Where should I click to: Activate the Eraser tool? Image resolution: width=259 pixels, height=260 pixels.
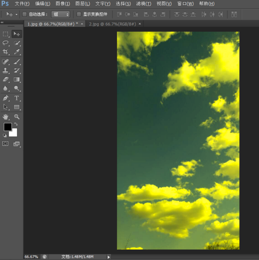coord(6,79)
